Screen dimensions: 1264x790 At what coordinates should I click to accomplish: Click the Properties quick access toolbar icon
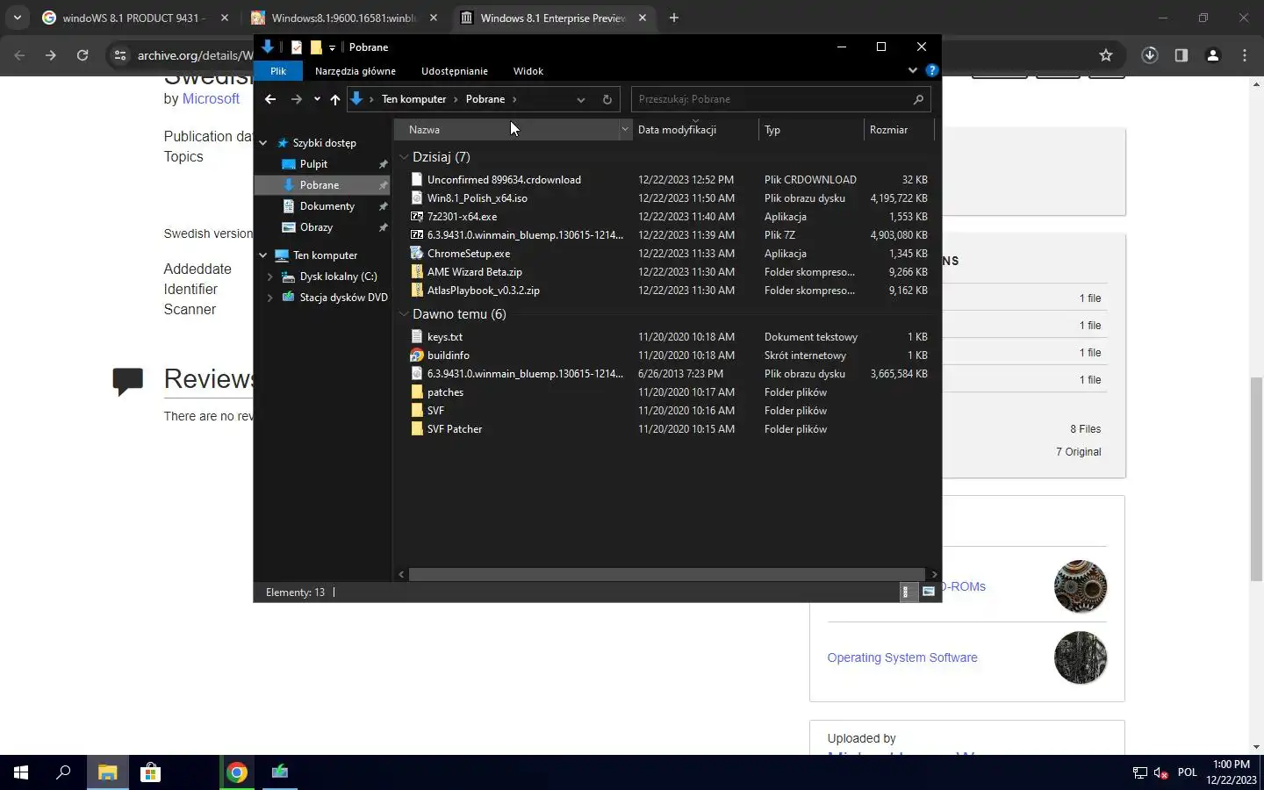(x=297, y=47)
